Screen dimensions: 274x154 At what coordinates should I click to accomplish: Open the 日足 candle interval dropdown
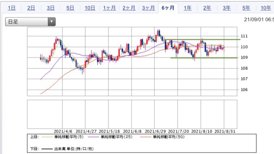[30, 22]
